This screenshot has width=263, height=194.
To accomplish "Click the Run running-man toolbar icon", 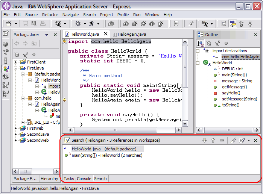I will pyautogui.click(x=92, y=24).
